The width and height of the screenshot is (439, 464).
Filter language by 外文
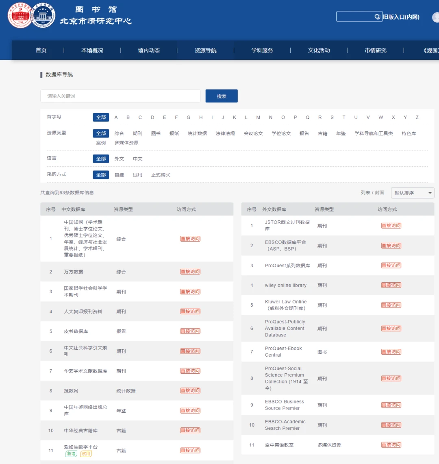click(119, 159)
